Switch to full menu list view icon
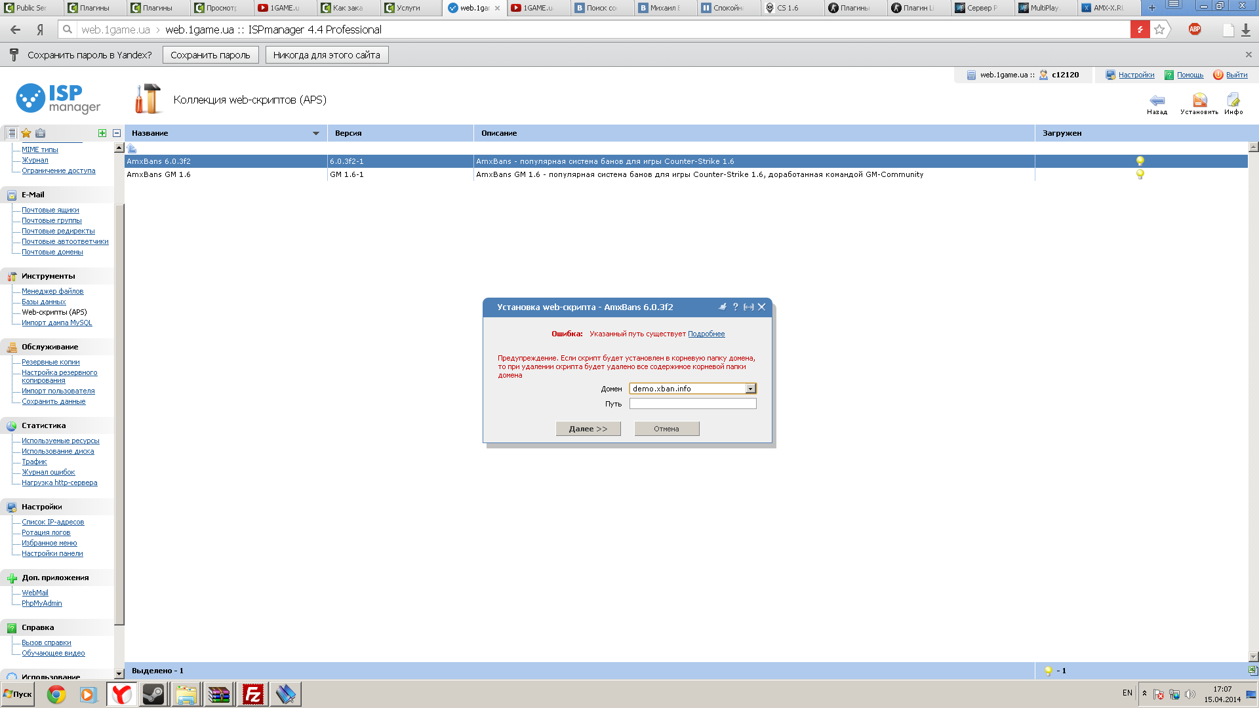Image resolution: width=1259 pixels, height=708 pixels. pyautogui.click(x=11, y=133)
